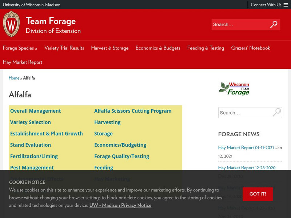Screen dimensions: 291x218
Task: Open the Variety Selection page
Action: (x=31, y=122)
